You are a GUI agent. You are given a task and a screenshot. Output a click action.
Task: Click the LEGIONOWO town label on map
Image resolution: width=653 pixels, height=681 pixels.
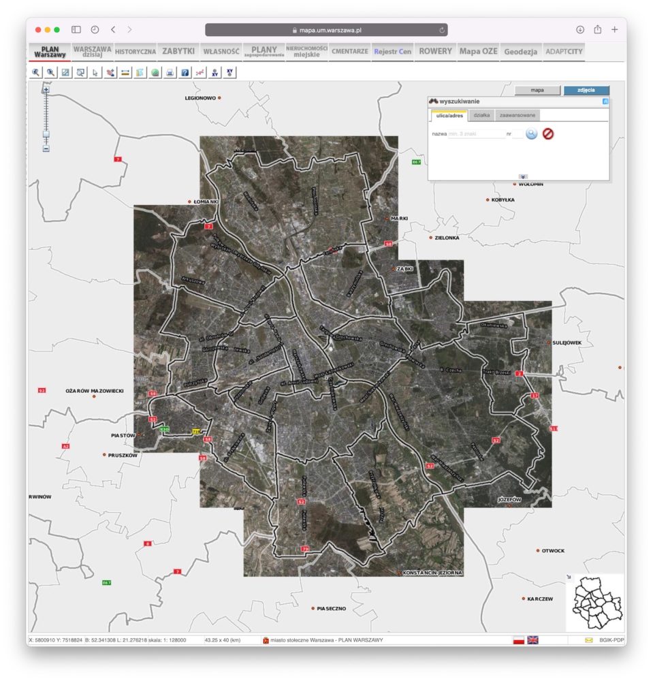click(x=200, y=98)
